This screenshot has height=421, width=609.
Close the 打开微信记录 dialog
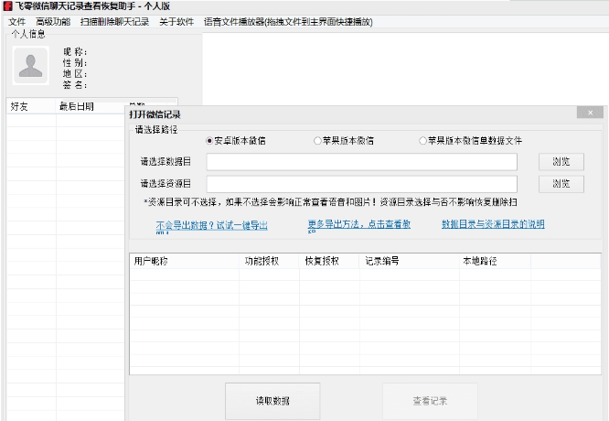click(590, 113)
